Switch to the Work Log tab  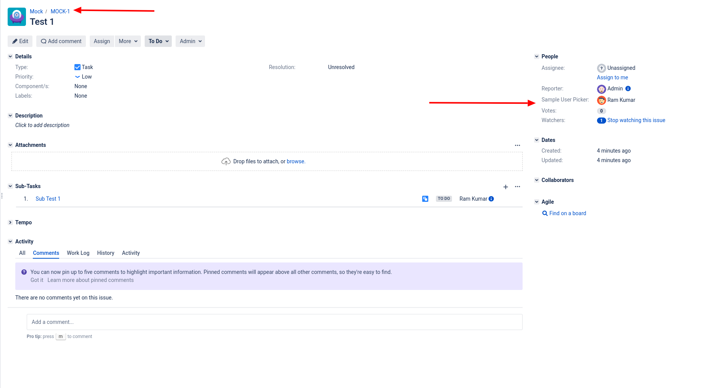[x=78, y=253]
